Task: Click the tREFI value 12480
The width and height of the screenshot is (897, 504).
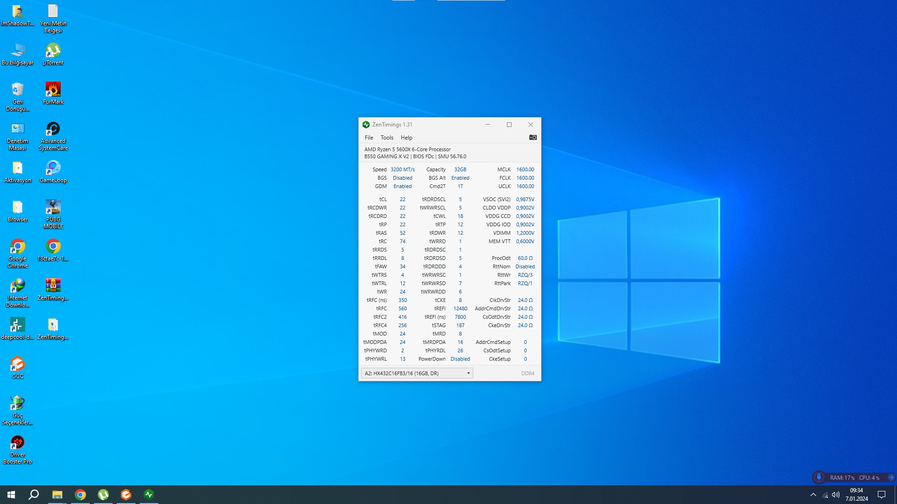Action: (460, 308)
